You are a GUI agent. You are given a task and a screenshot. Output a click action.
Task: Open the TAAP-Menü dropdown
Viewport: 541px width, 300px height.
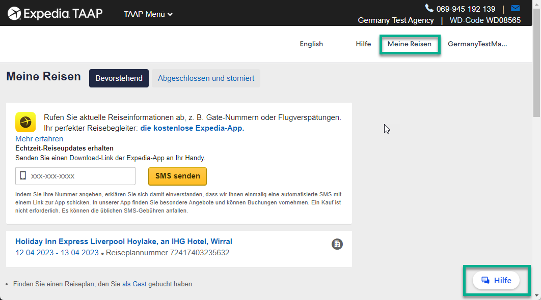coord(148,14)
